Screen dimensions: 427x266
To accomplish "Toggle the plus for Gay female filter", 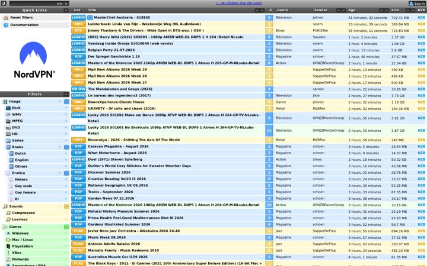I will click(x=66, y=193).
